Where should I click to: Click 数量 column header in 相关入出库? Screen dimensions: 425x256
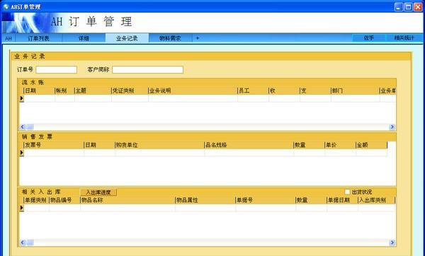pyautogui.click(x=311, y=200)
